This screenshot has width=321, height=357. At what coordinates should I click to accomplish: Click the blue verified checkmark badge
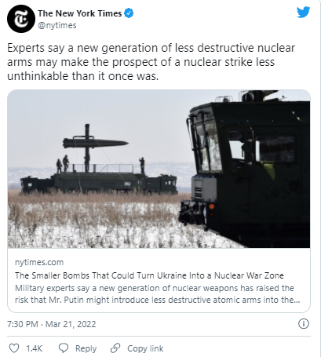point(129,13)
